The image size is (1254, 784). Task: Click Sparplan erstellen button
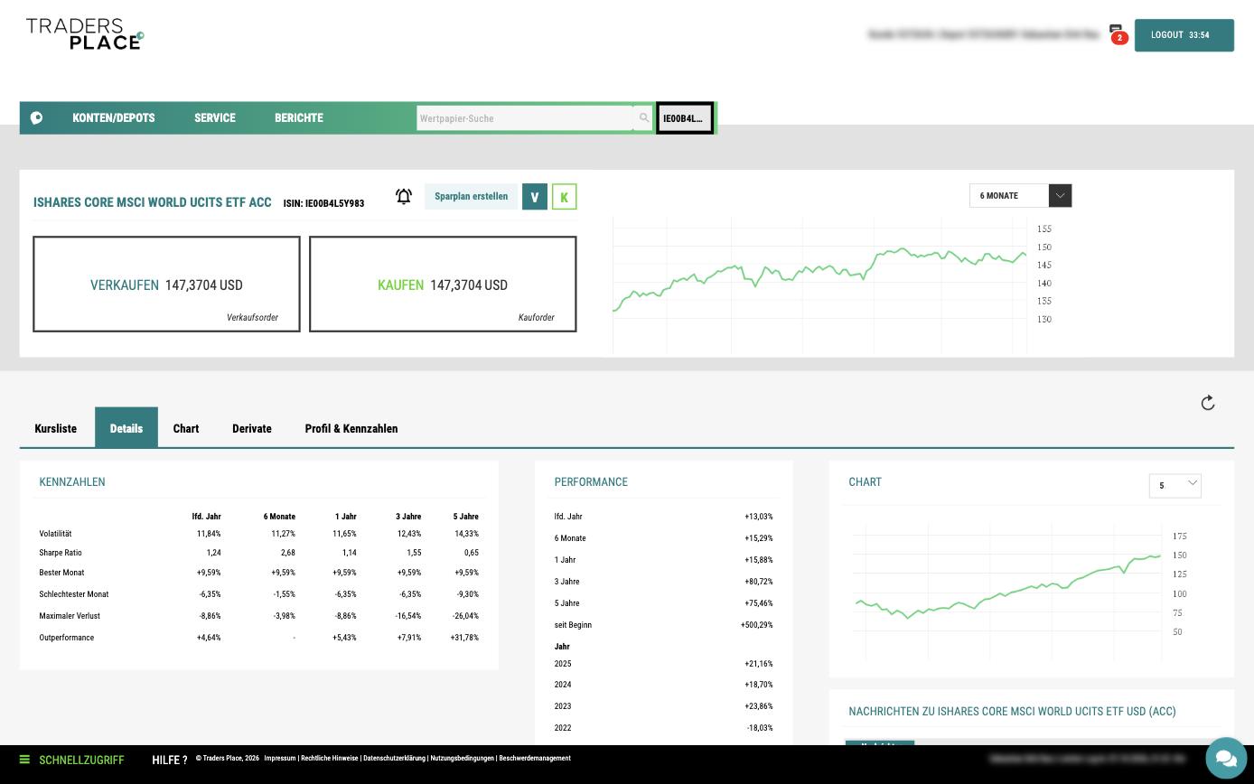pos(471,196)
